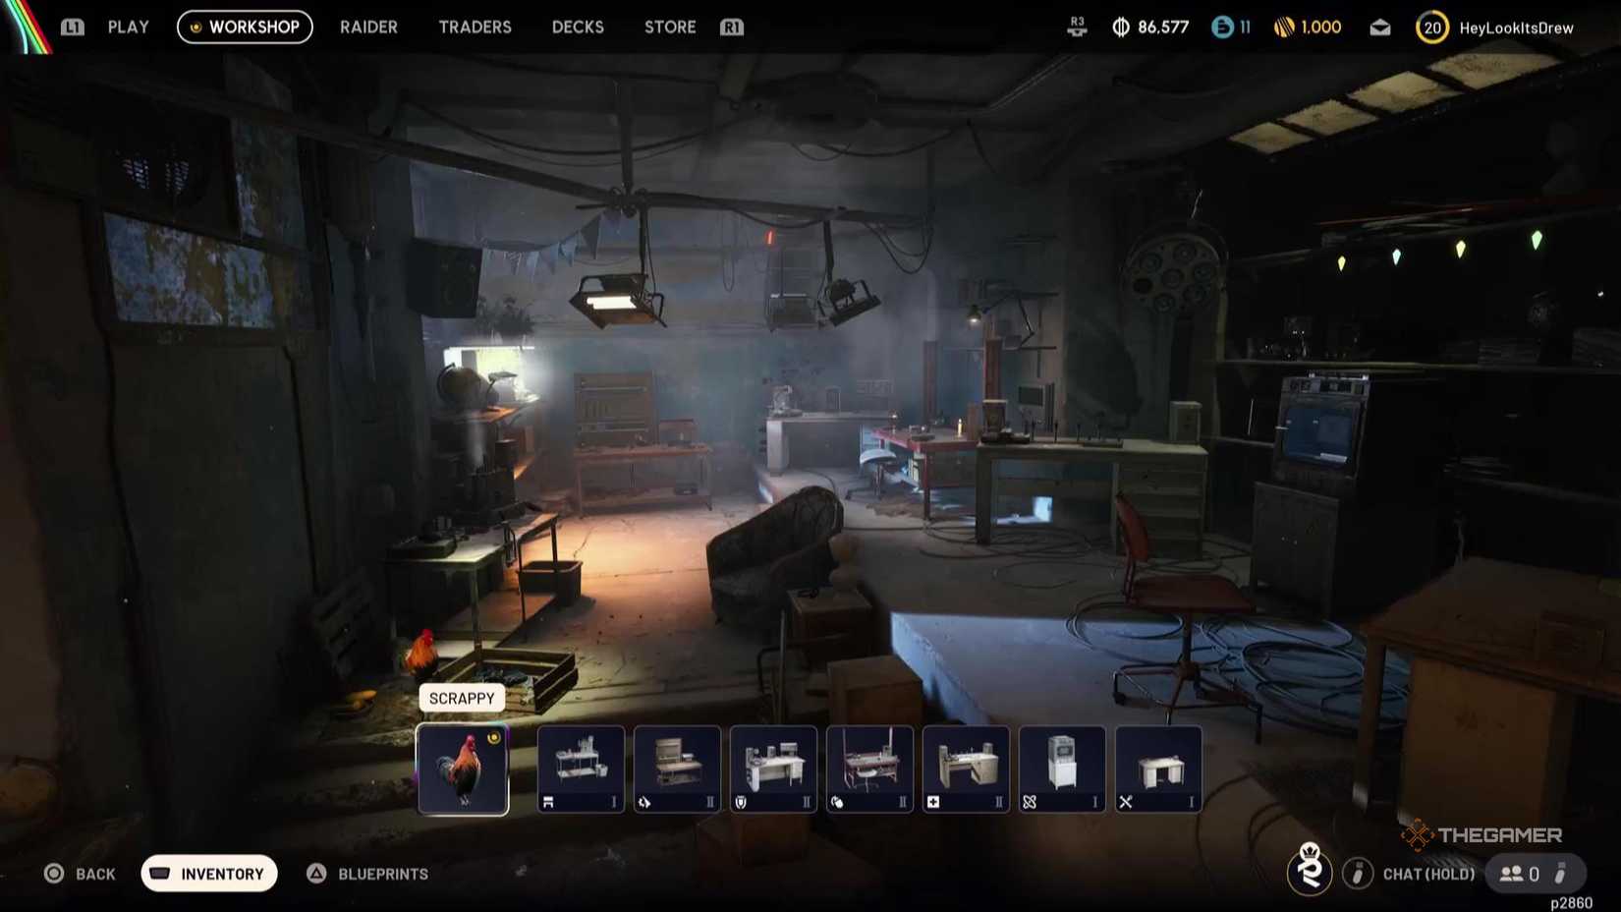Viewport: 1621px width, 912px height.
Task: Select the Gunsmith weapon bench station
Action: pyautogui.click(x=677, y=769)
